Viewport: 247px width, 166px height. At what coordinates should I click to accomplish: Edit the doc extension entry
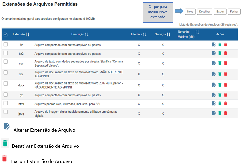tap(214, 74)
